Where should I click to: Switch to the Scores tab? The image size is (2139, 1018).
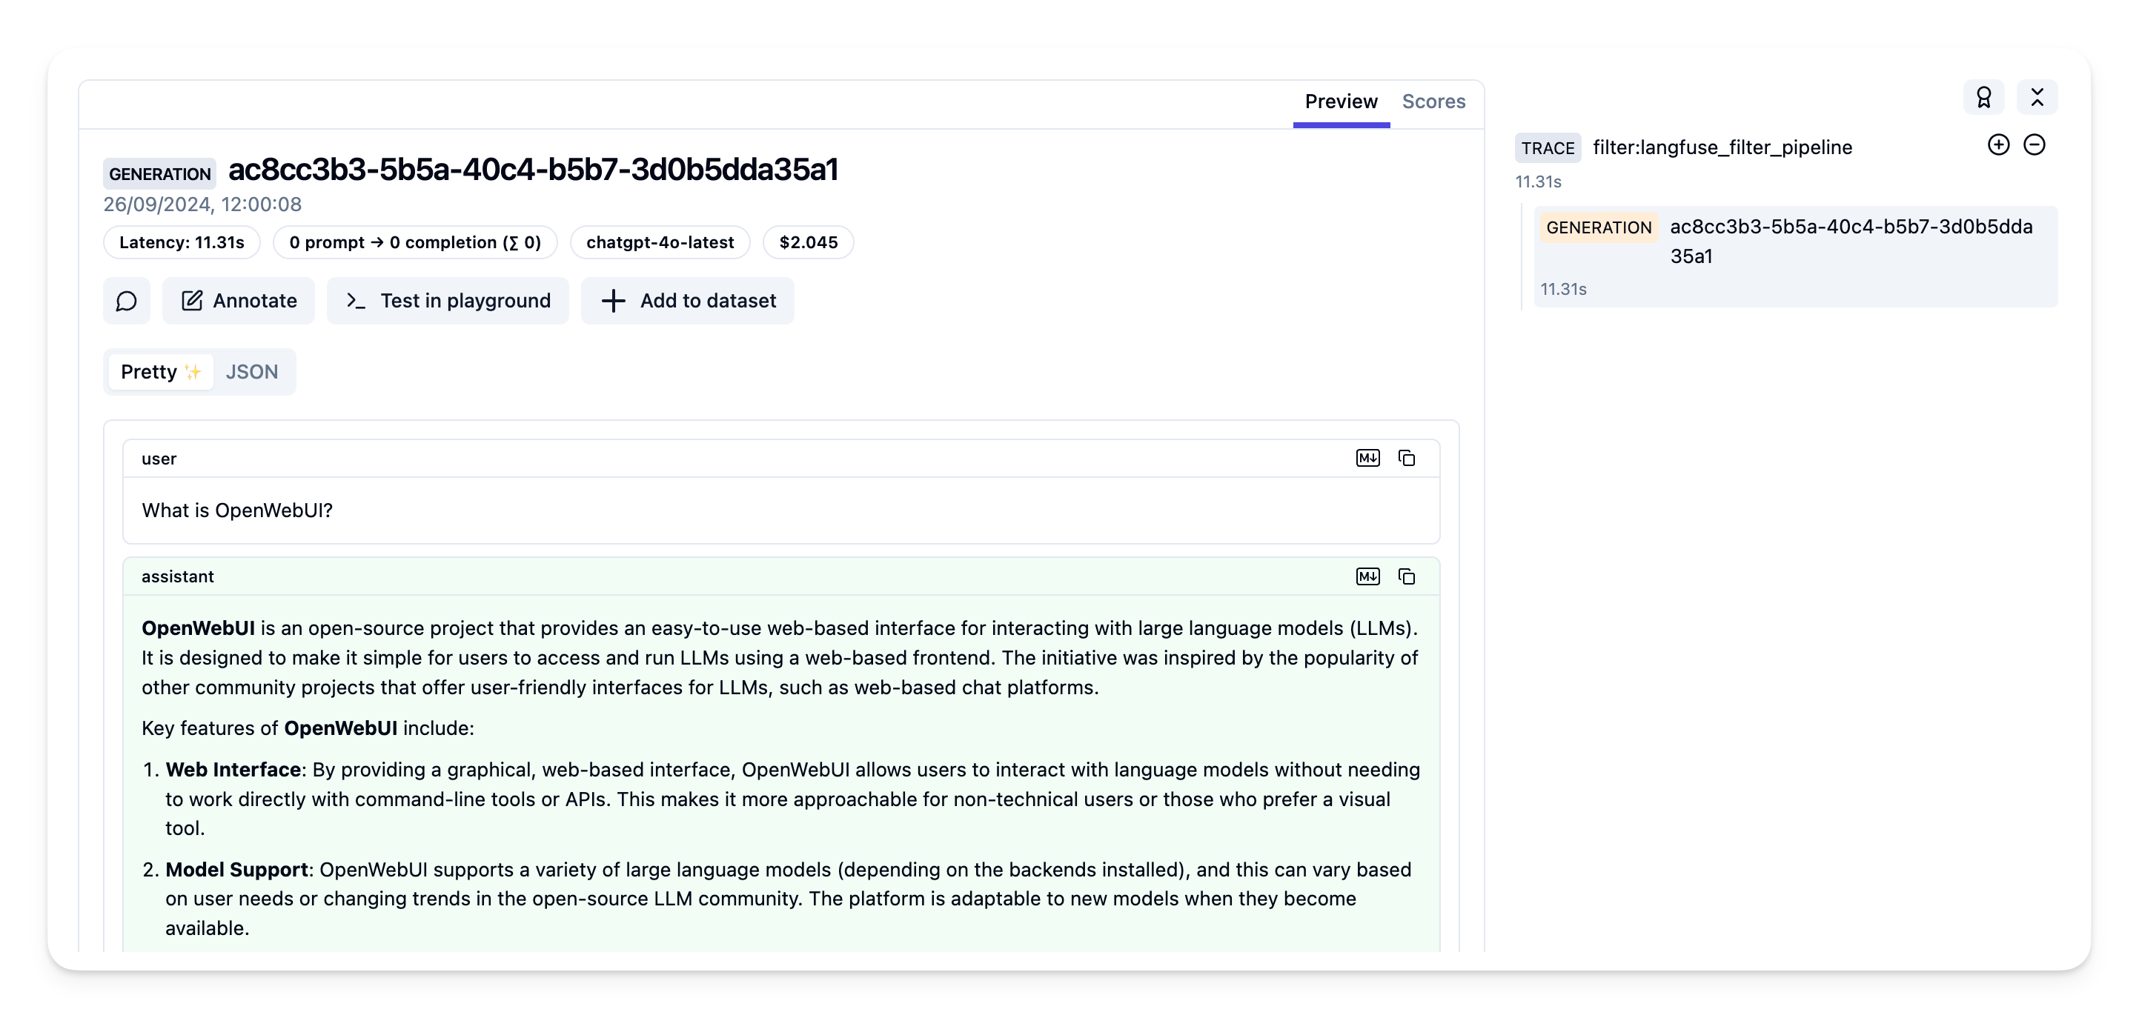[x=1433, y=102]
